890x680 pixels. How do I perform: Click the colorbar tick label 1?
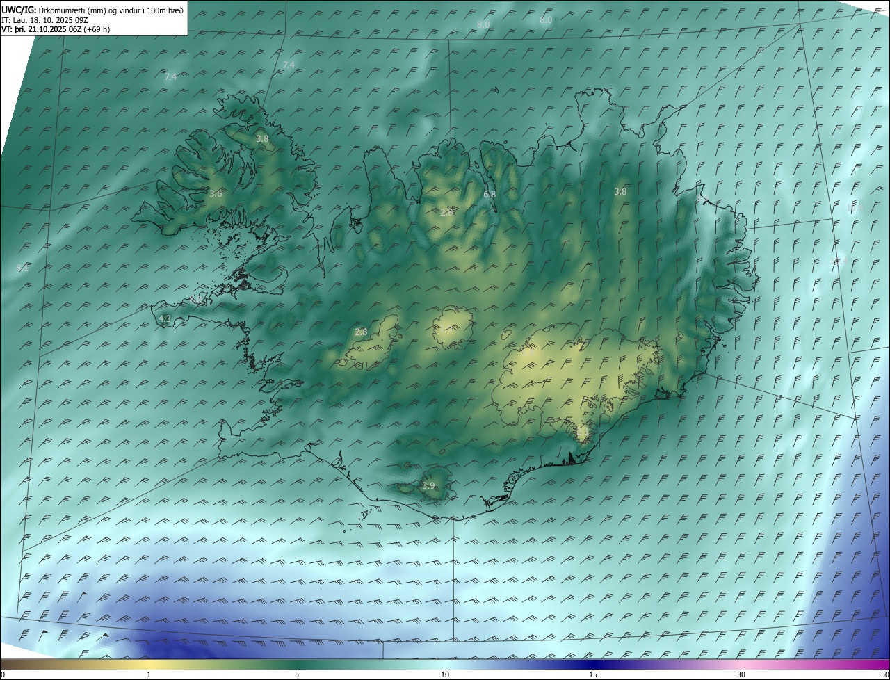tap(149, 674)
